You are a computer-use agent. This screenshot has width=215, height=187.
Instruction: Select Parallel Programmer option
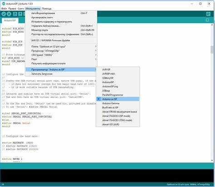pyautogui.click(x=118, y=95)
